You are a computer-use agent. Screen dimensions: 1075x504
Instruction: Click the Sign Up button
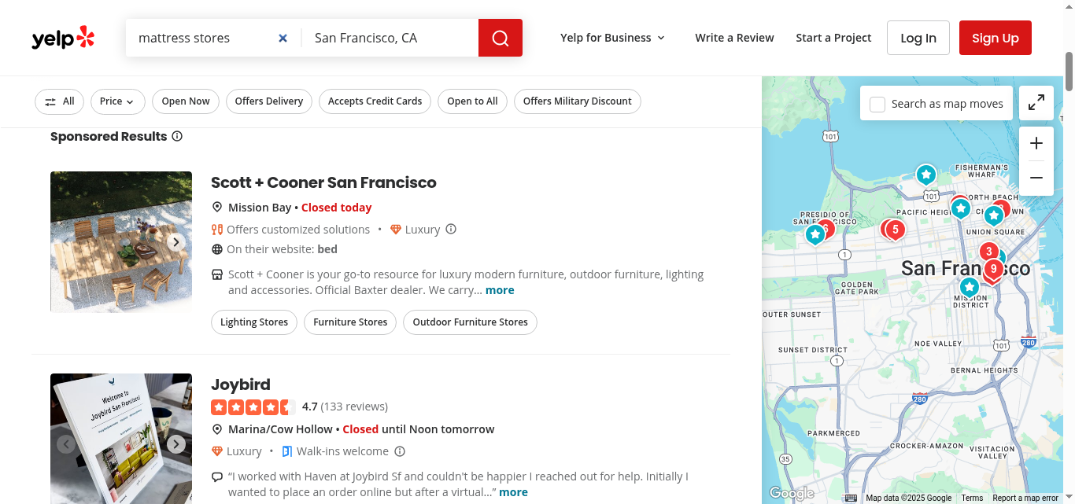(x=996, y=38)
